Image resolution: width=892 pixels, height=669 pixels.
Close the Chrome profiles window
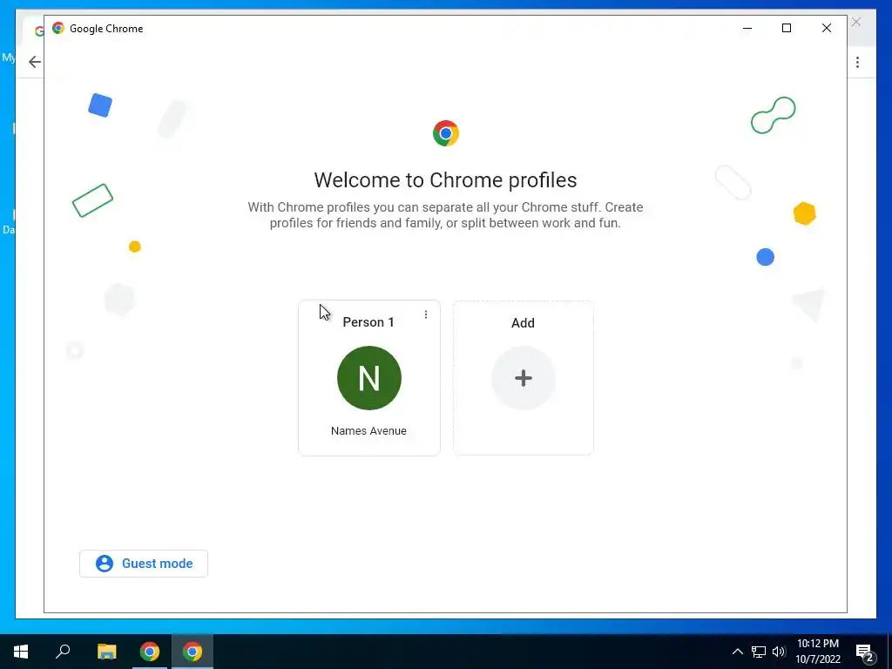(827, 28)
